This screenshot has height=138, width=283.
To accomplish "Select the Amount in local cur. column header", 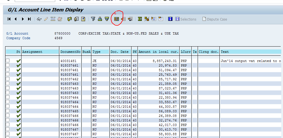I will tap(159, 52).
